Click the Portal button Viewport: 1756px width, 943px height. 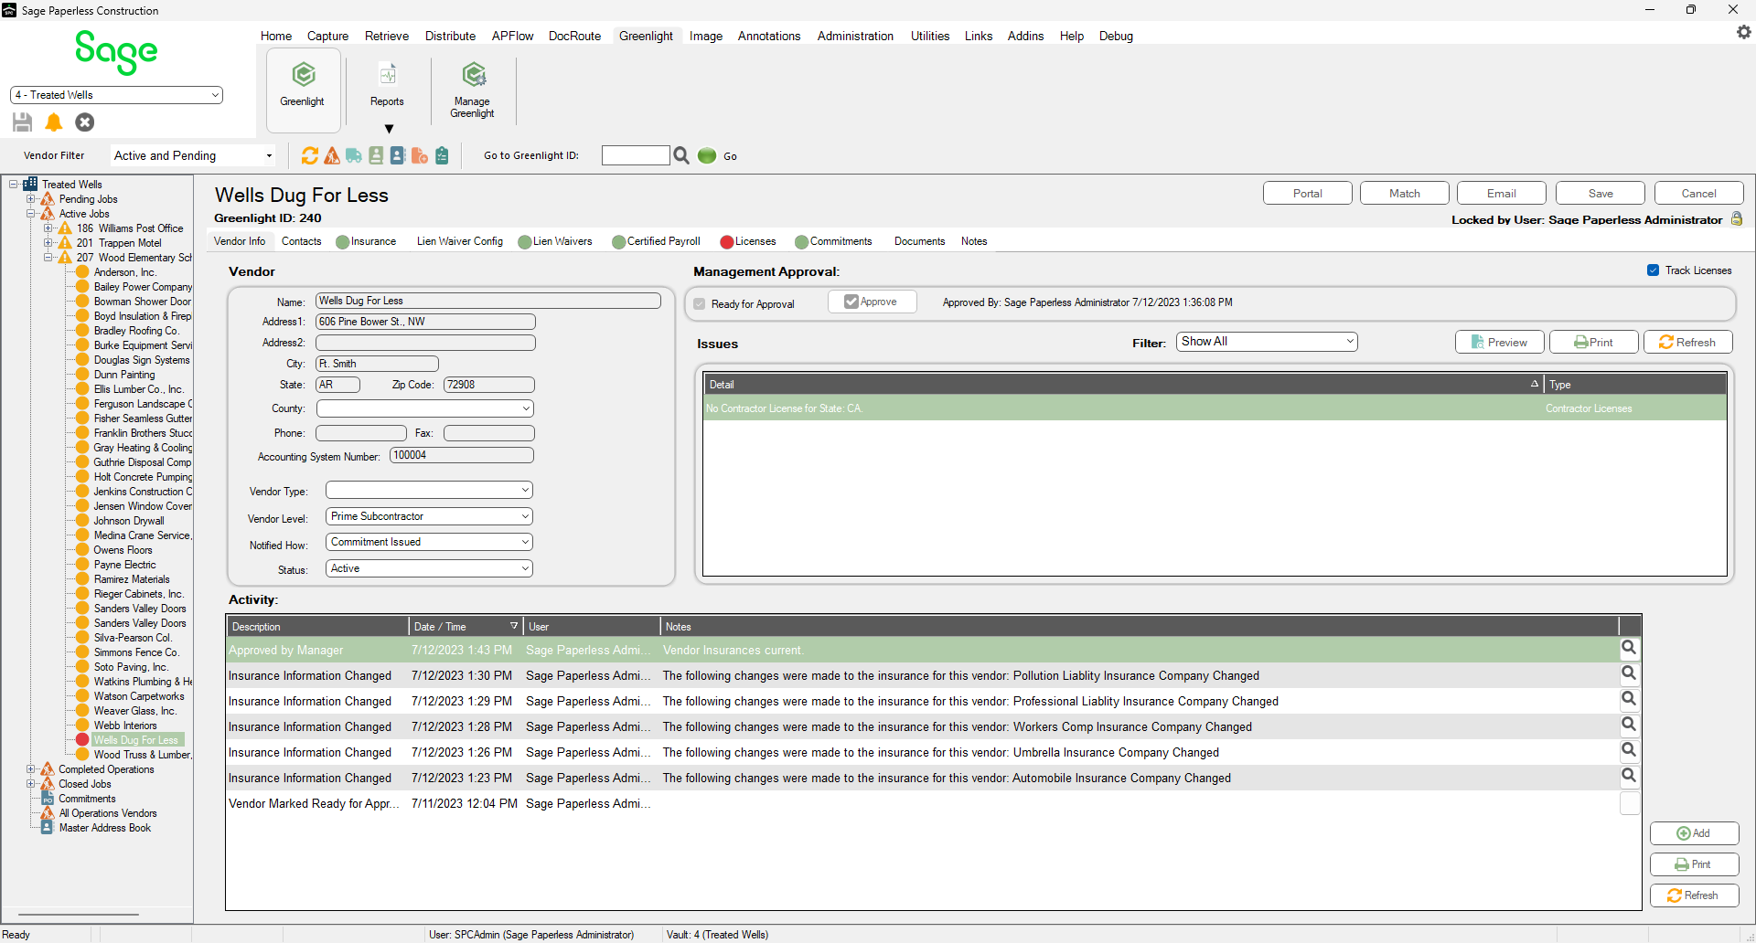coord(1308,194)
